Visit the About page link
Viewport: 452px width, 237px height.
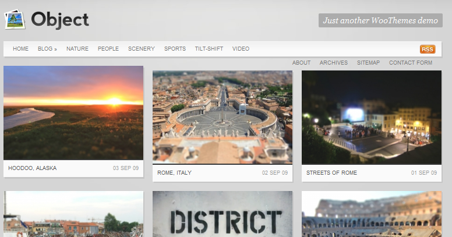[301, 62]
